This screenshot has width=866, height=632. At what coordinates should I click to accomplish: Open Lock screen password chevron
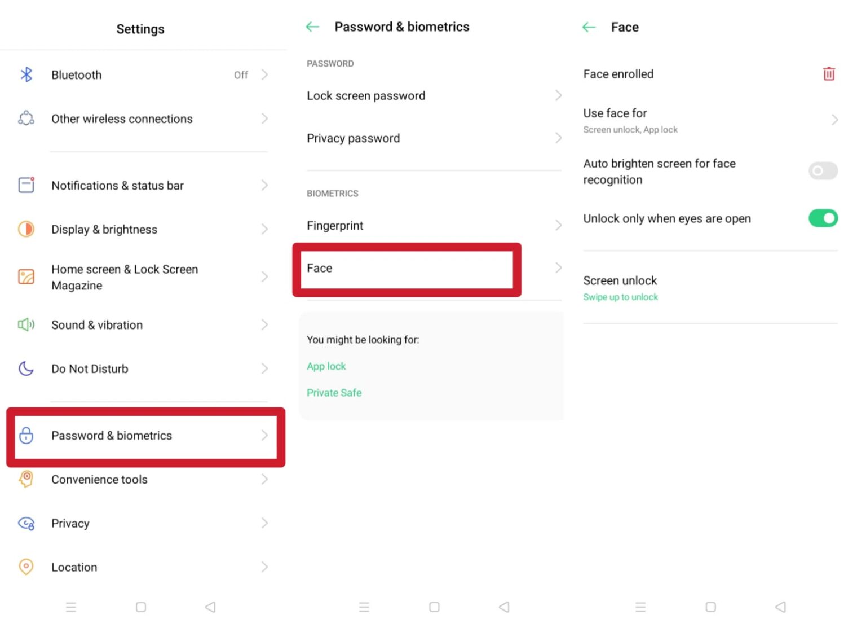tap(558, 95)
